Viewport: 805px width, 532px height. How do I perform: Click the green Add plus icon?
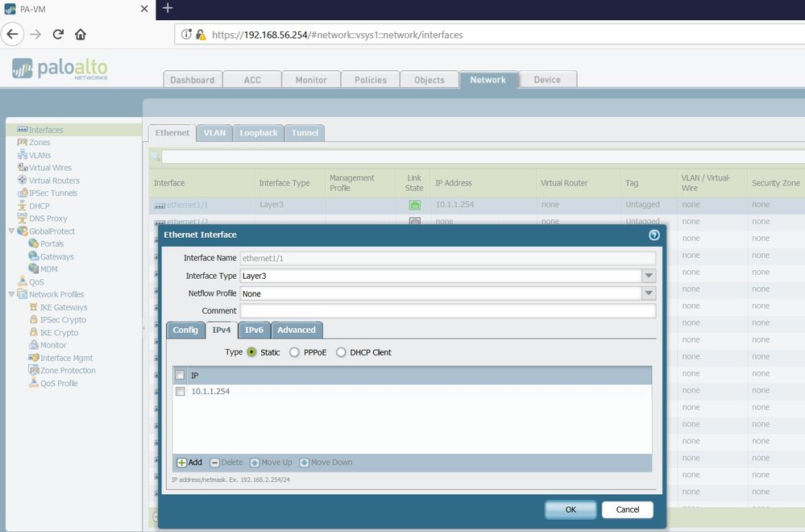click(181, 463)
